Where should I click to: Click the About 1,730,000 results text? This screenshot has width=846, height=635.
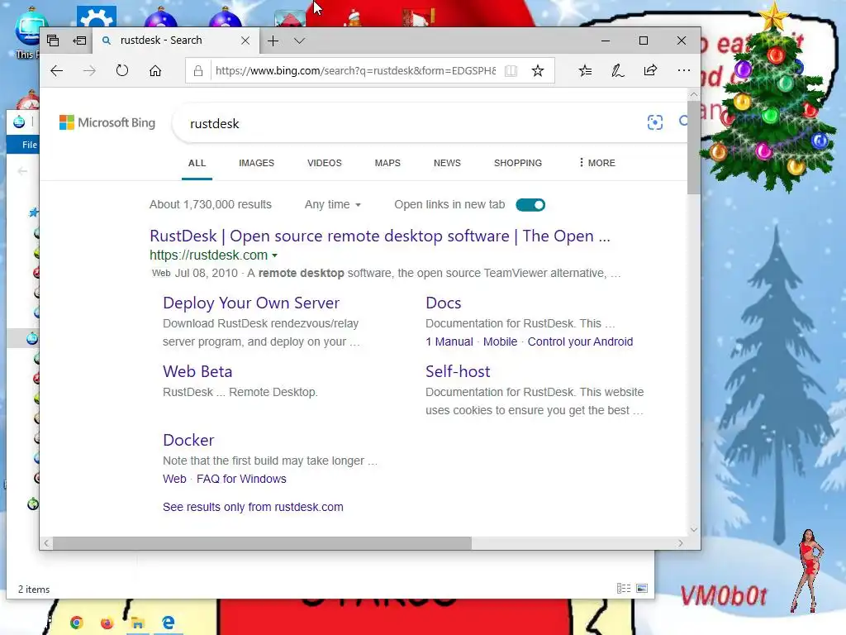pos(211,205)
